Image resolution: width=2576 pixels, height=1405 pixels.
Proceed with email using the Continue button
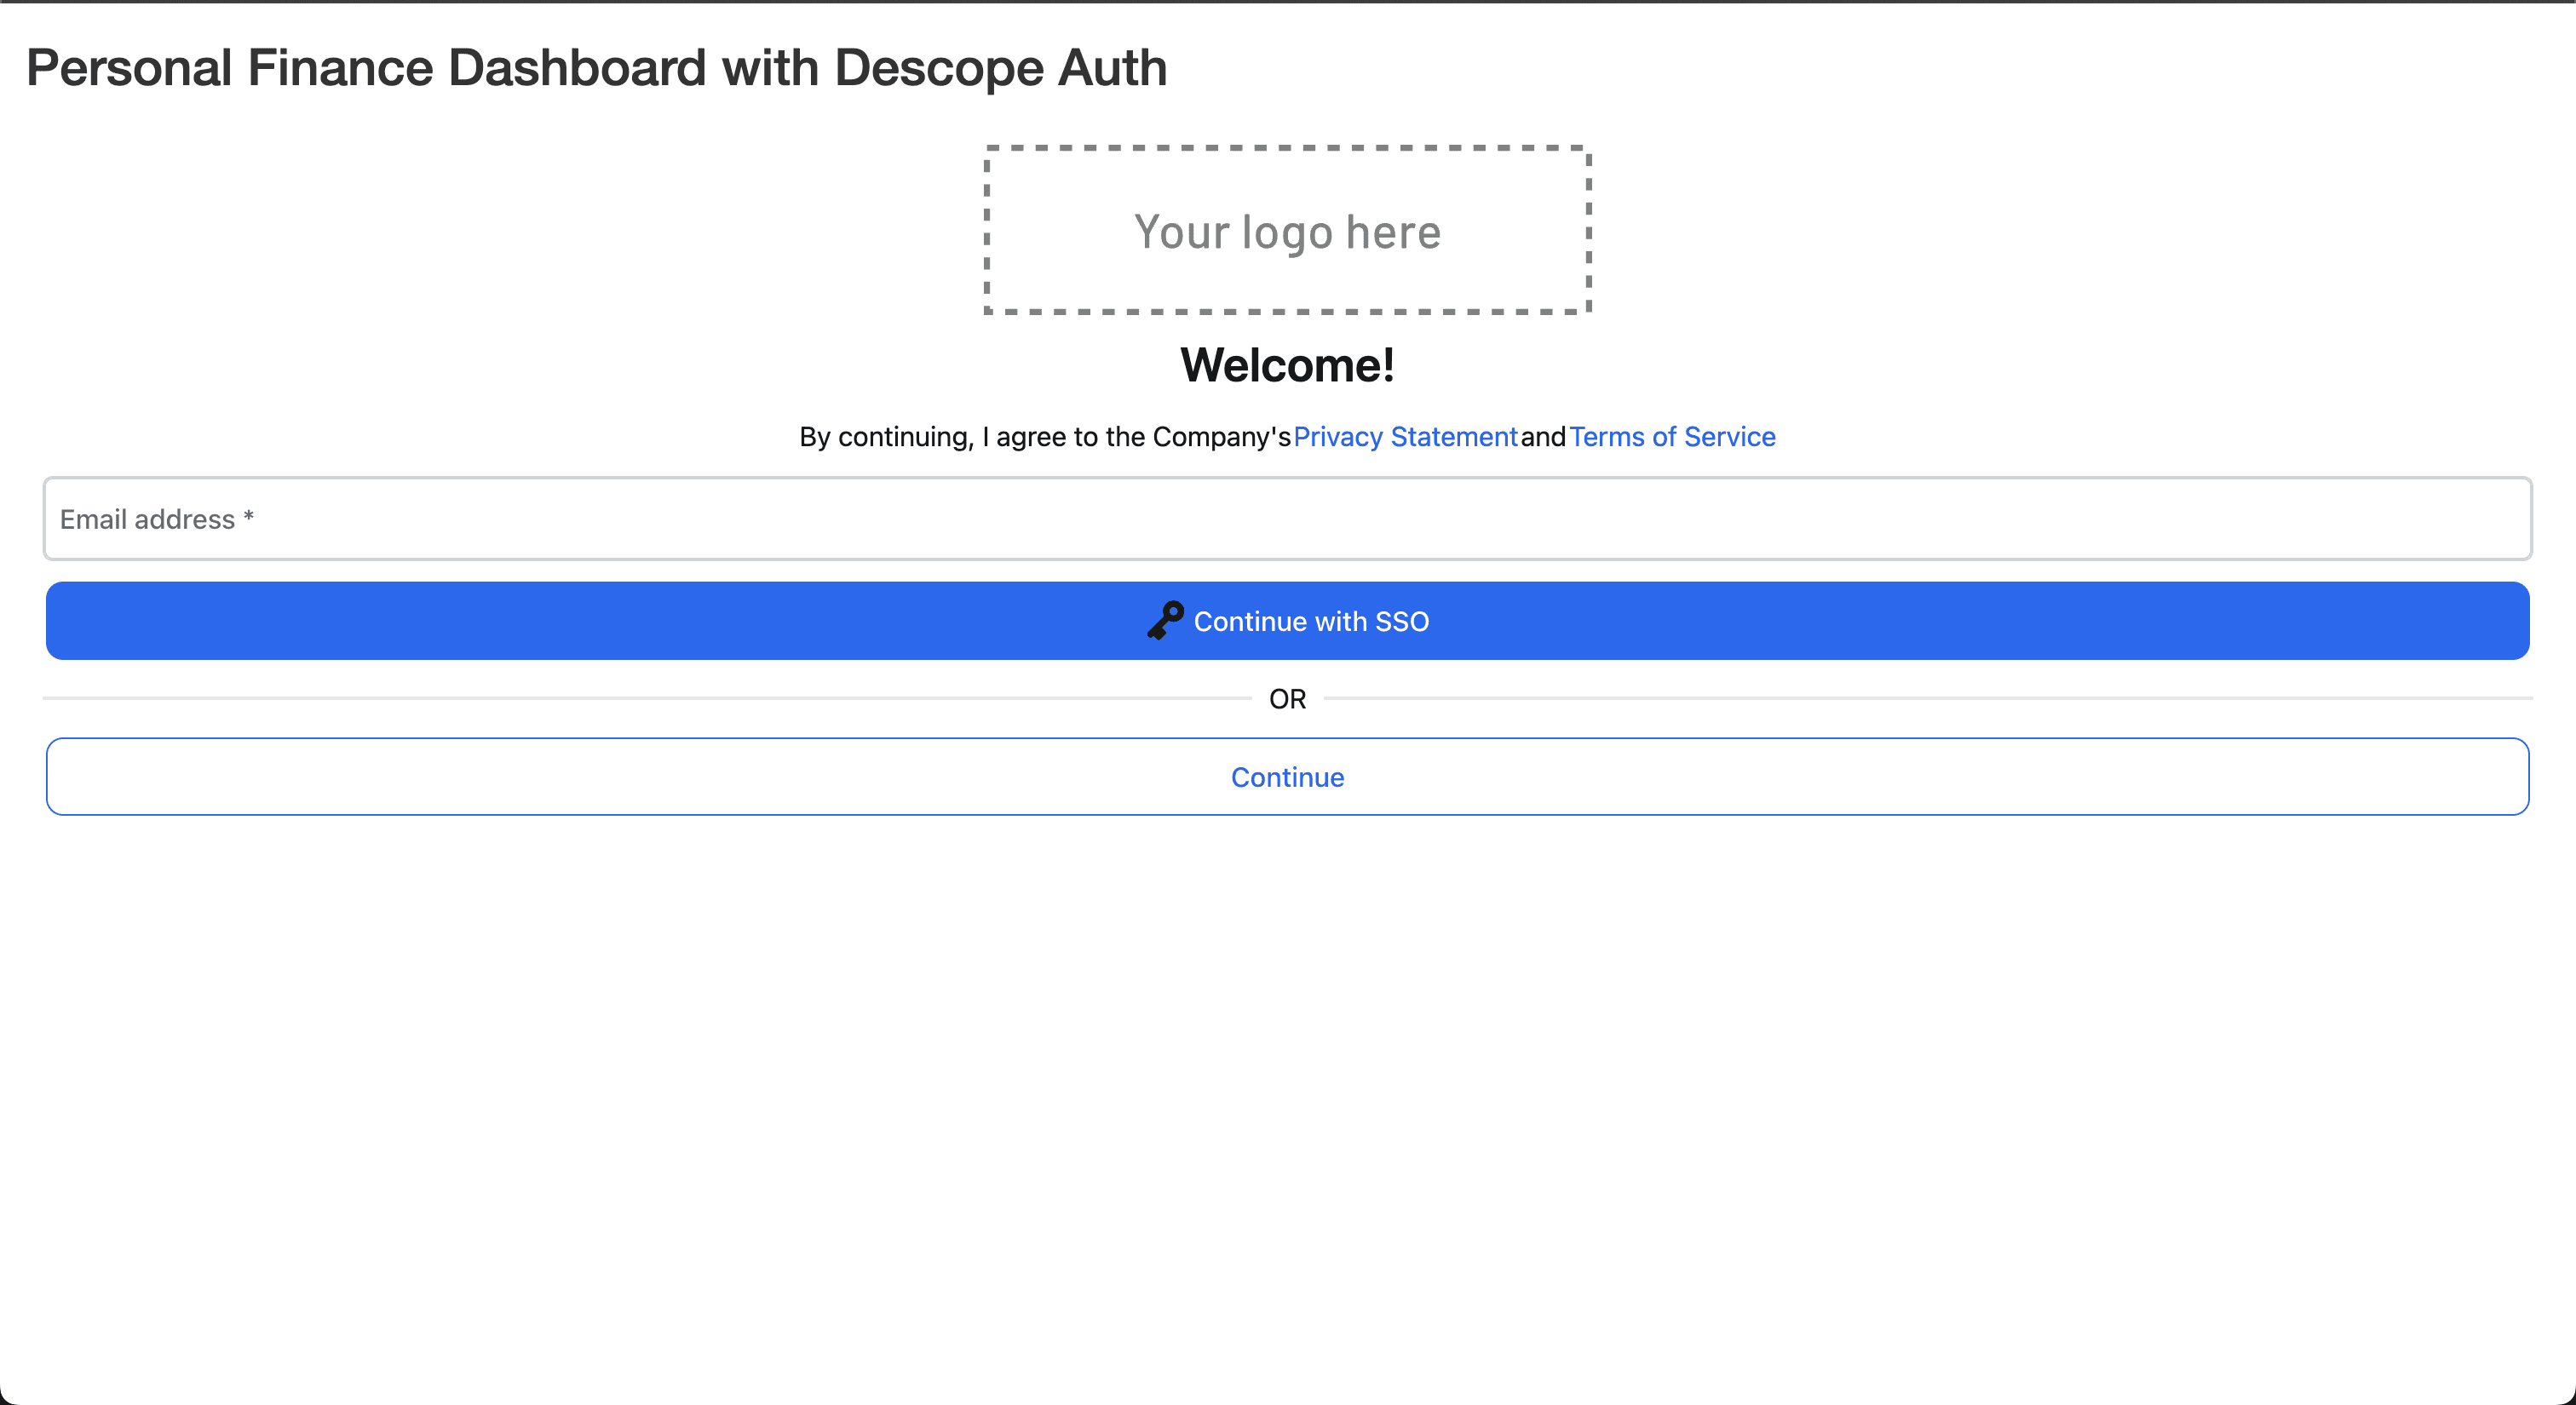[x=1287, y=777]
